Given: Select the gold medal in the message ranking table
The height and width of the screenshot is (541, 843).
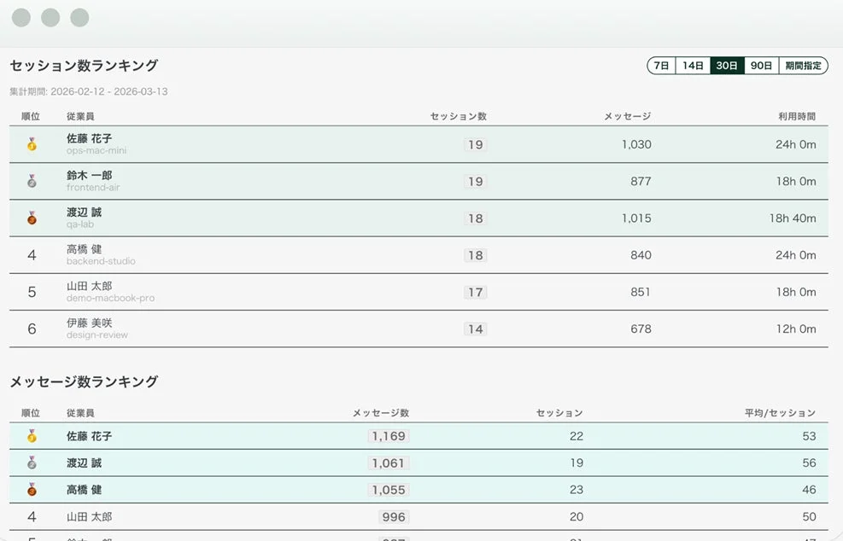Looking at the screenshot, I should tap(32, 435).
